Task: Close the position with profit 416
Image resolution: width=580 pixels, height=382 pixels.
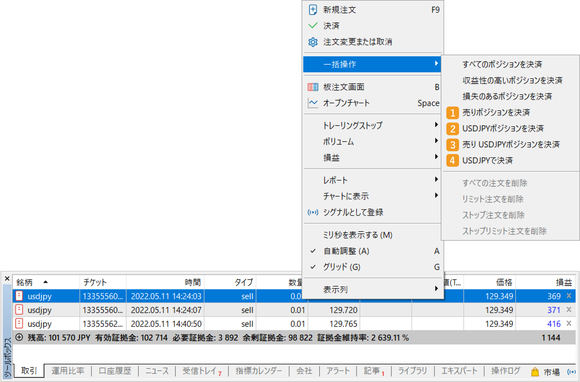Action: (x=569, y=323)
